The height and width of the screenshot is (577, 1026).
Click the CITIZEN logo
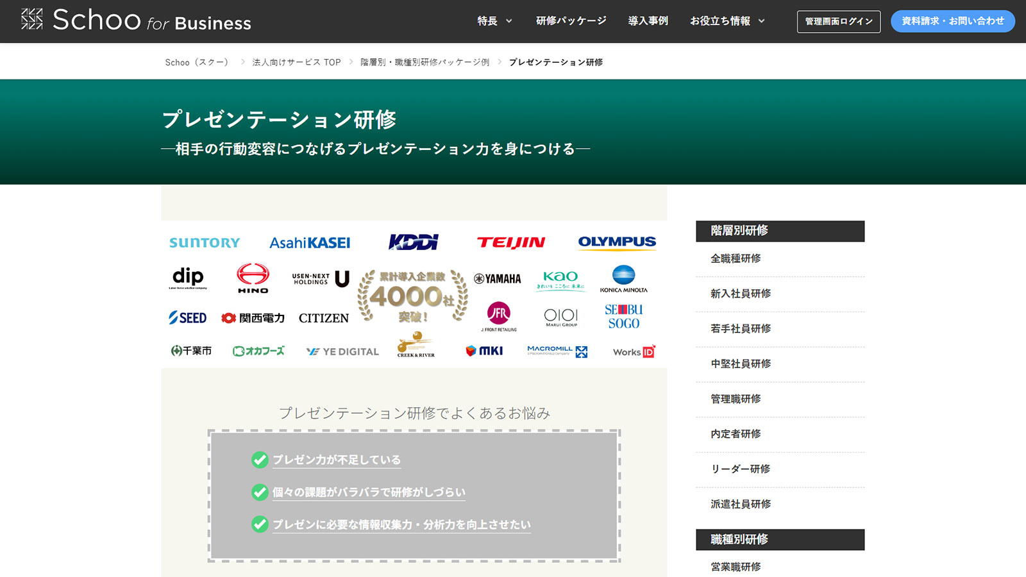[x=324, y=318]
